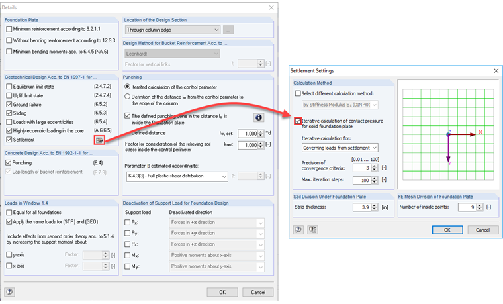
Task: Toggle Highly eccentric loading in the core
Action: click(x=9, y=130)
